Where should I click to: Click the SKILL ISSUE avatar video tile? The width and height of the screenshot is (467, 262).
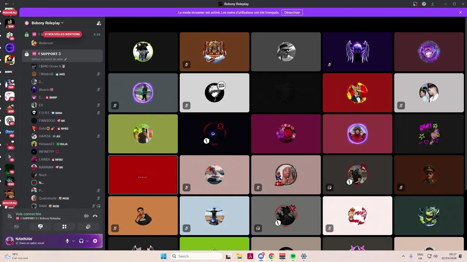point(215,93)
